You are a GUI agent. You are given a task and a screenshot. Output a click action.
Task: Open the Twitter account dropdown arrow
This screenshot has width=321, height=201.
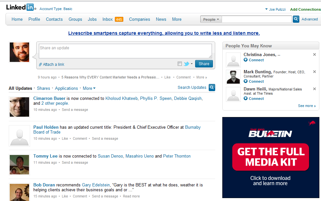click(192, 64)
